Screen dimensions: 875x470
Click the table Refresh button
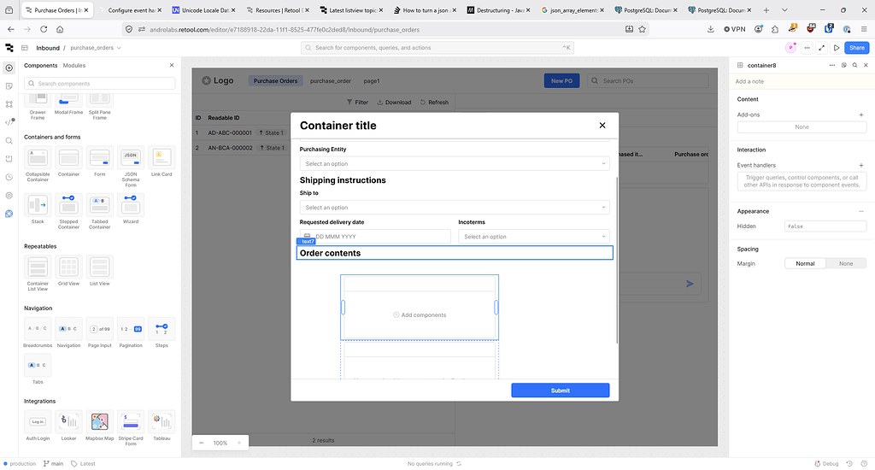[x=434, y=103]
